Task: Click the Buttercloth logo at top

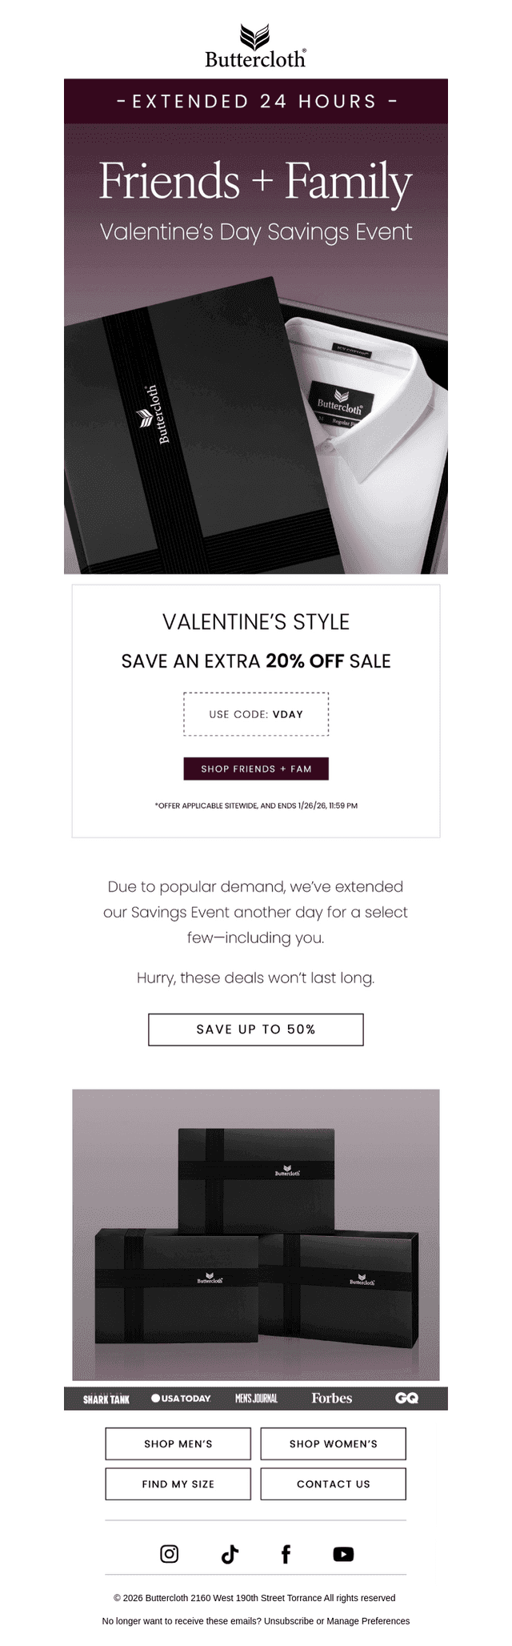Action: click(x=256, y=46)
